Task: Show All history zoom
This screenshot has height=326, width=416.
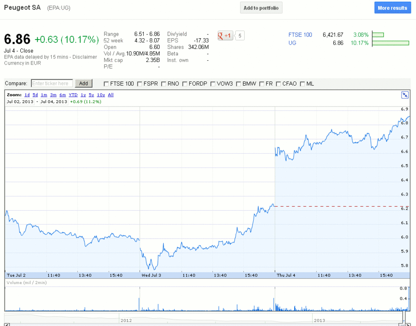Action: coord(111,95)
